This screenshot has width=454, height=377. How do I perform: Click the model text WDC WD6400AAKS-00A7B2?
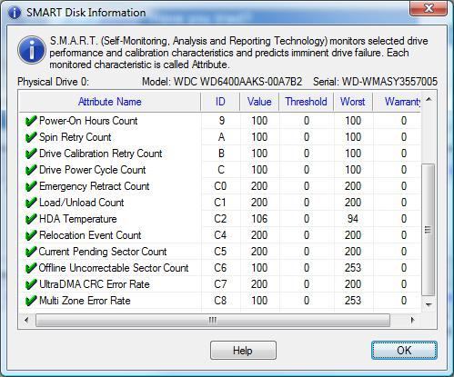[x=237, y=82]
